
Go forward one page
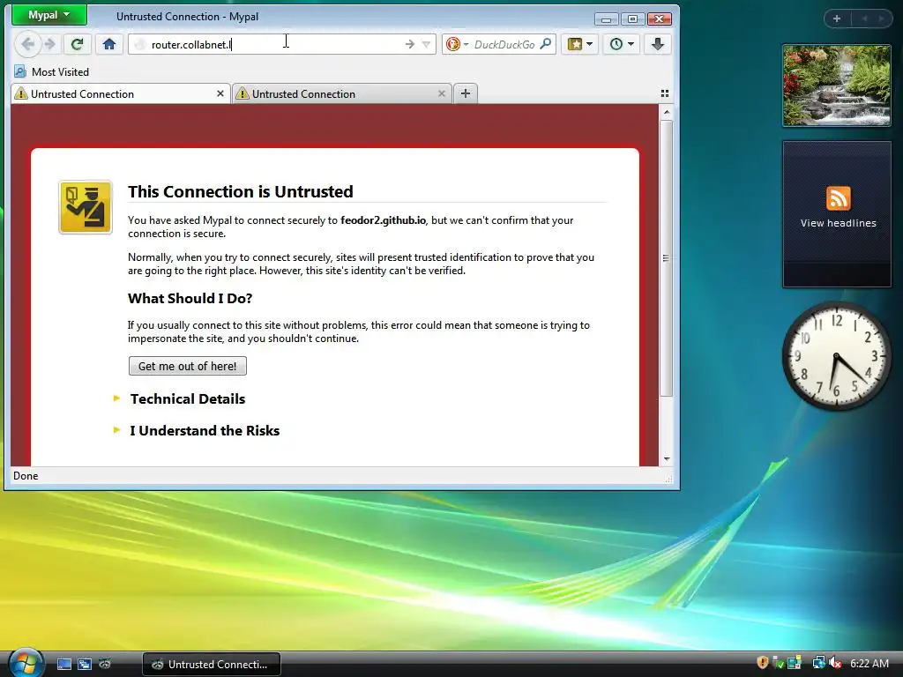pos(50,44)
